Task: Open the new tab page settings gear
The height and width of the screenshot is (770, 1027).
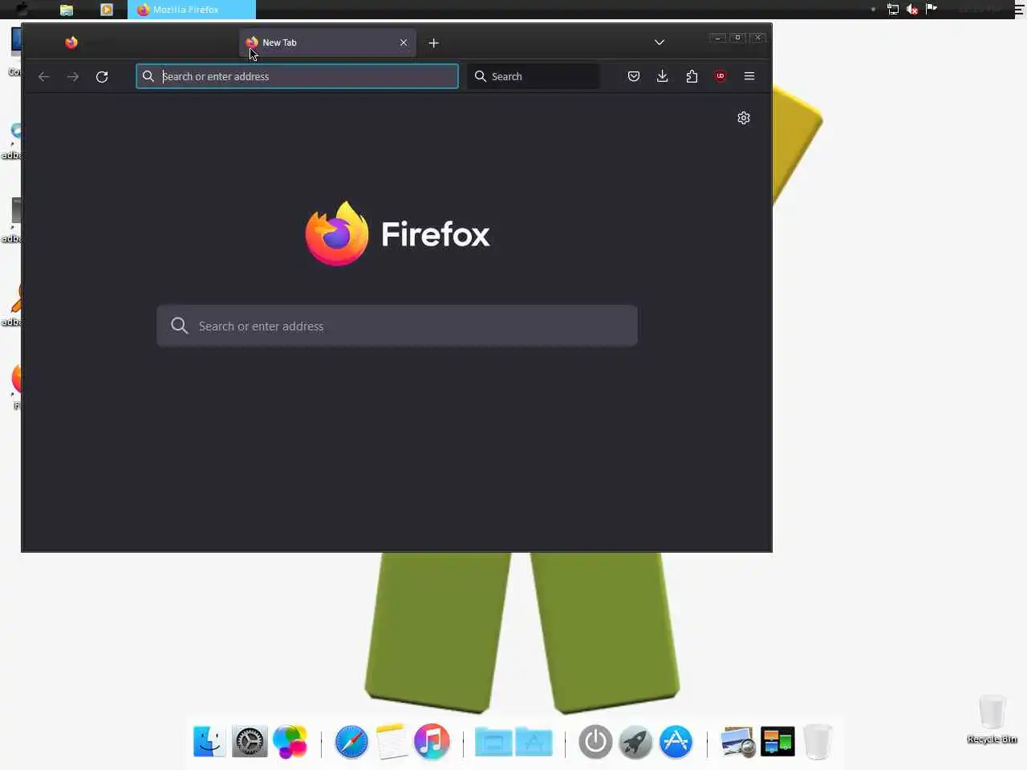Action: click(744, 118)
